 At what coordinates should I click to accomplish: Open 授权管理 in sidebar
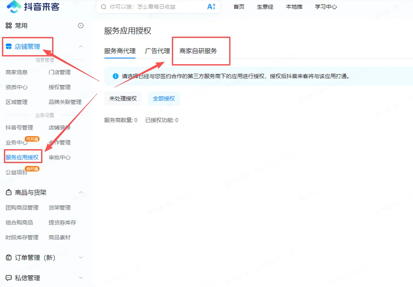[x=60, y=87]
